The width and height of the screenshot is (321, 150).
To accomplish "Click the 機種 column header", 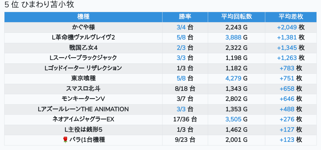I will click(83, 17).
